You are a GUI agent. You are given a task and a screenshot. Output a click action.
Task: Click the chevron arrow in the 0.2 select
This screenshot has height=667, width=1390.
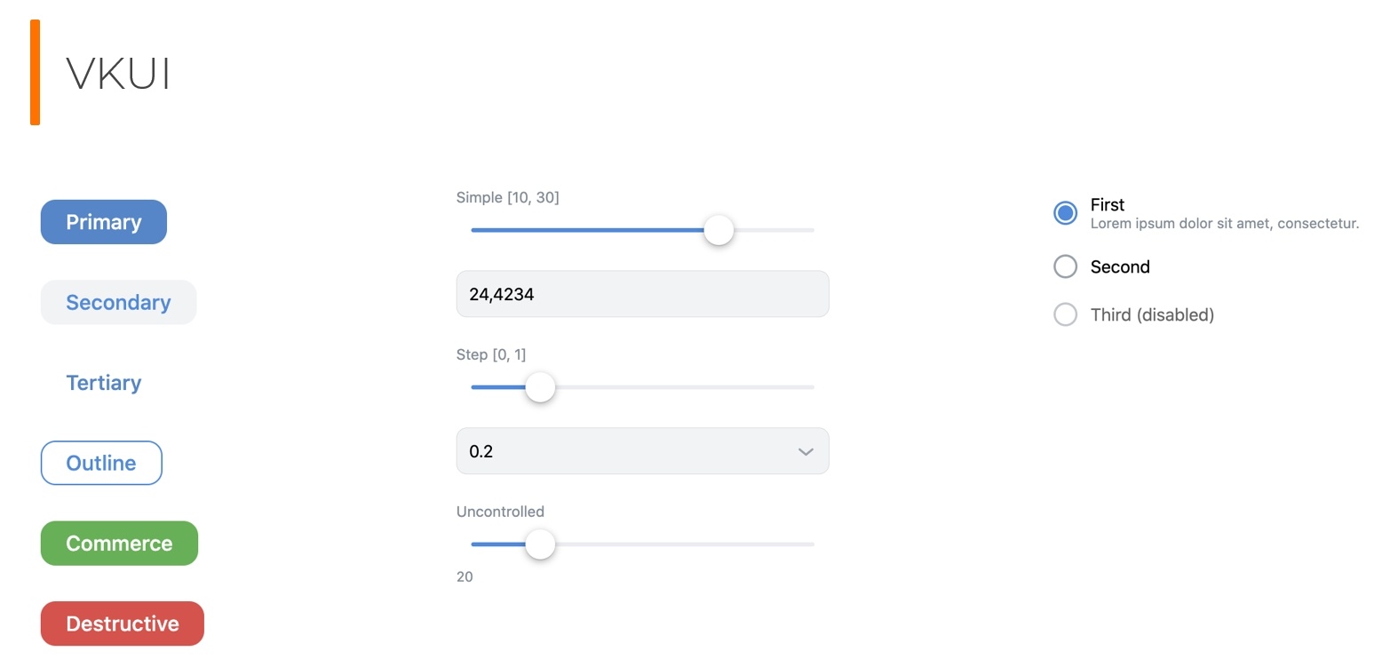[x=805, y=451]
